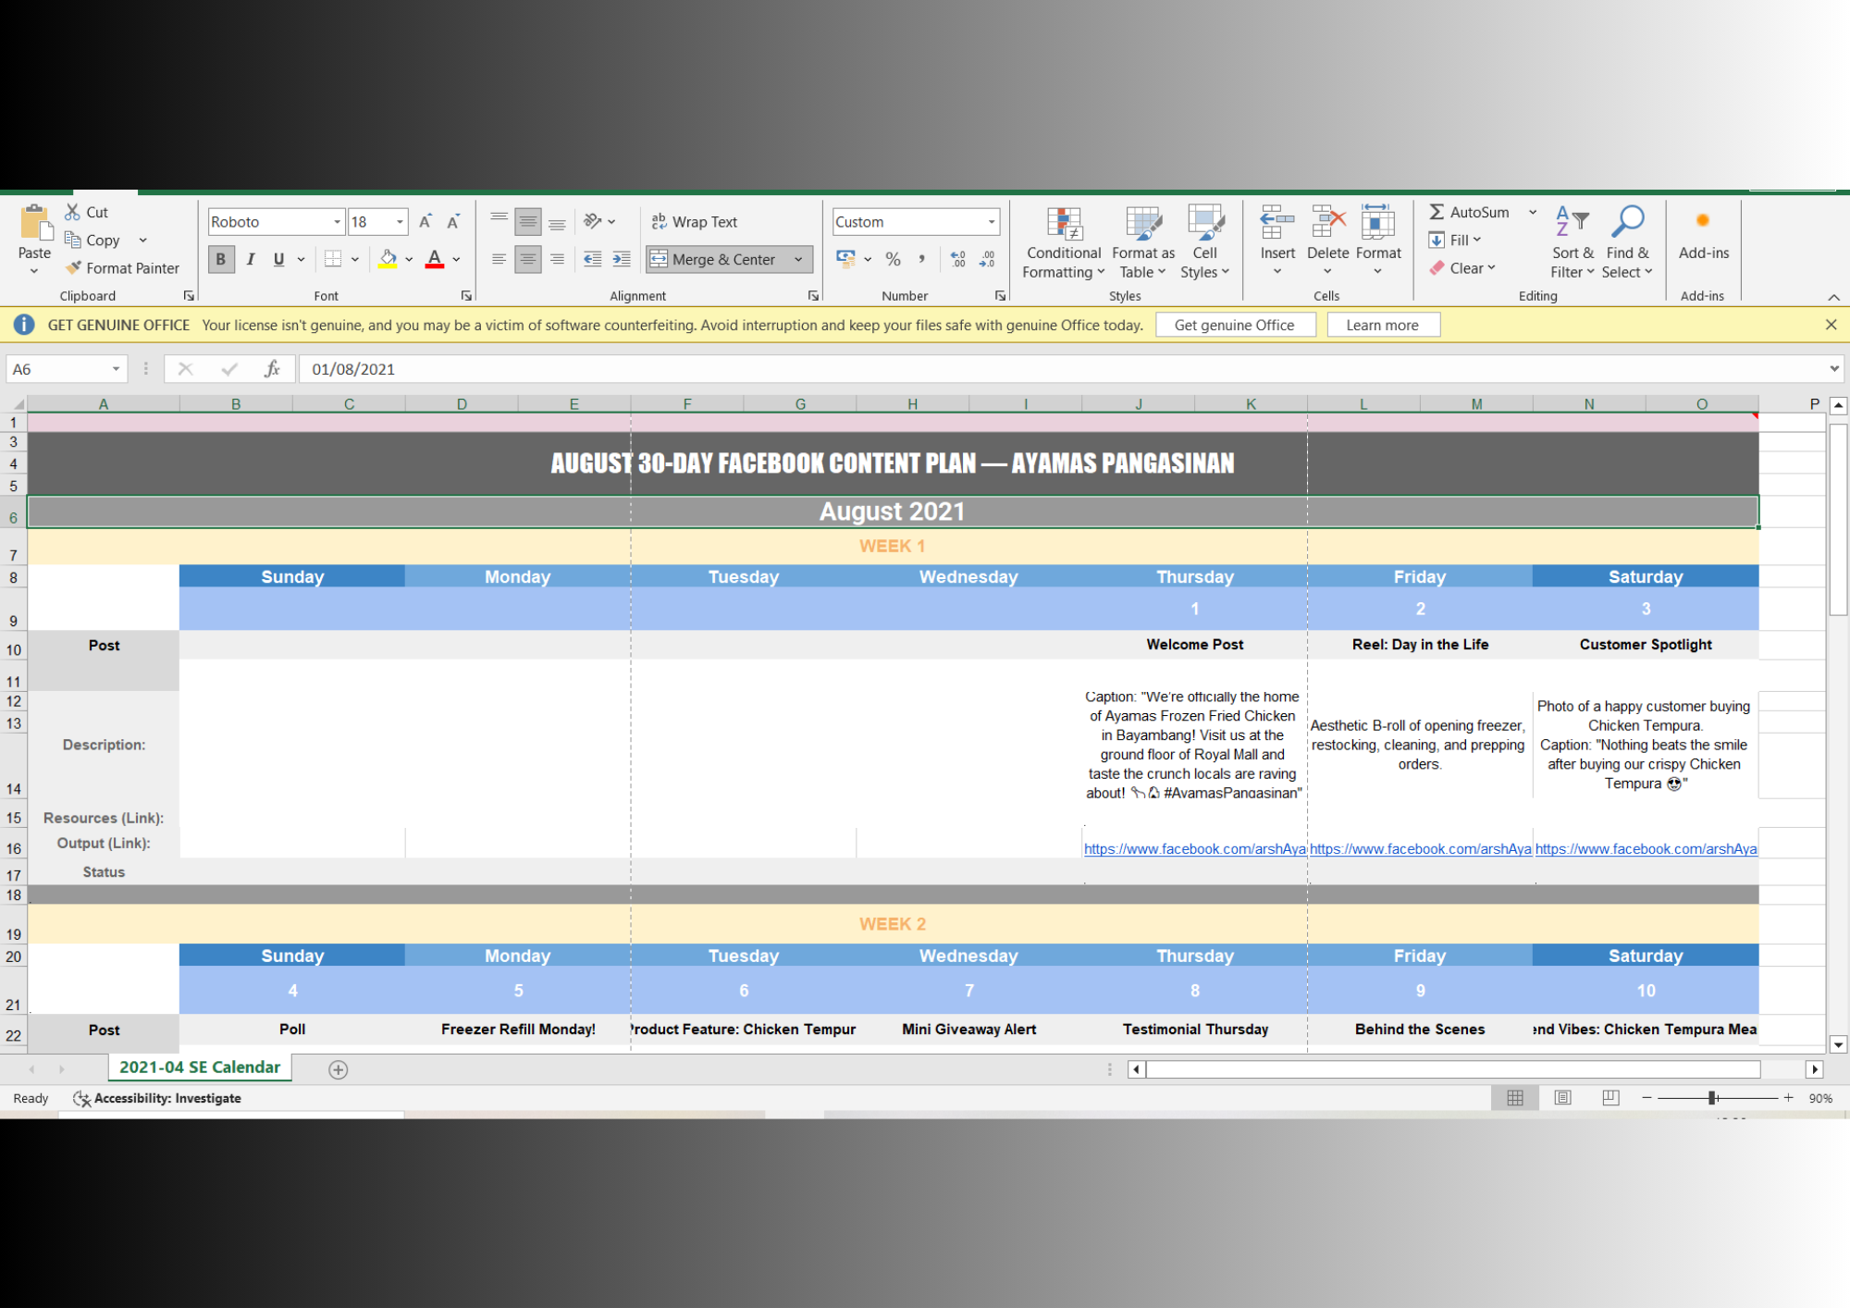Apply Percent Style format
1850x1308 pixels.
tap(893, 259)
